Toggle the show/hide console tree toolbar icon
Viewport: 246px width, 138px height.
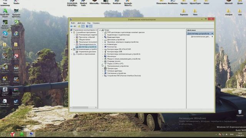coord(83,26)
